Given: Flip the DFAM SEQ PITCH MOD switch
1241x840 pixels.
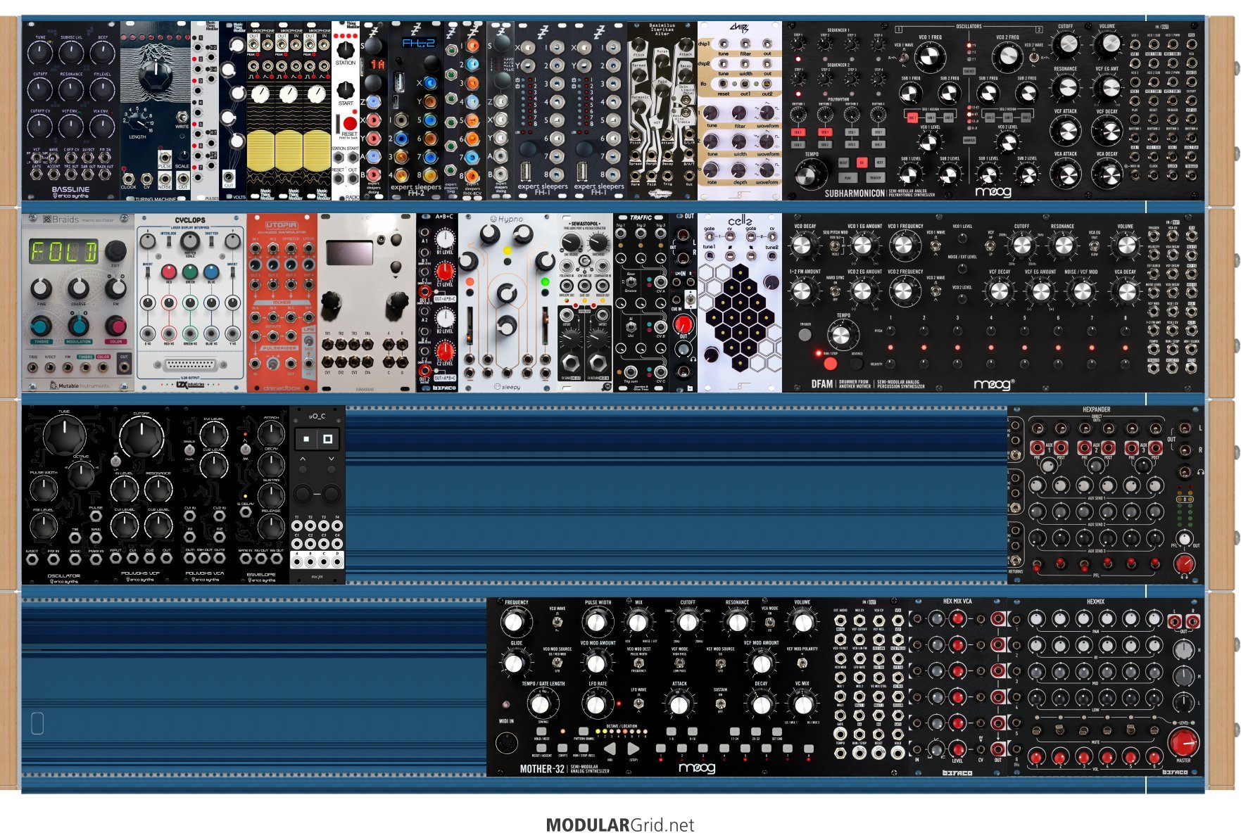Looking at the screenshot, I should pyautogui.click(x=835, y=246).
